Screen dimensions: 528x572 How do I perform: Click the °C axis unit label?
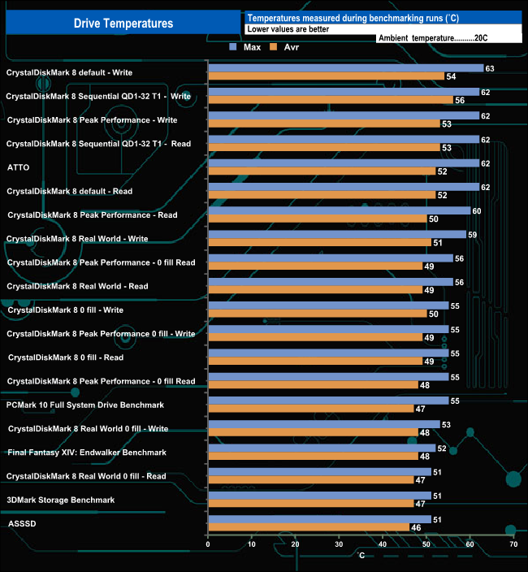tap(361, 555)
